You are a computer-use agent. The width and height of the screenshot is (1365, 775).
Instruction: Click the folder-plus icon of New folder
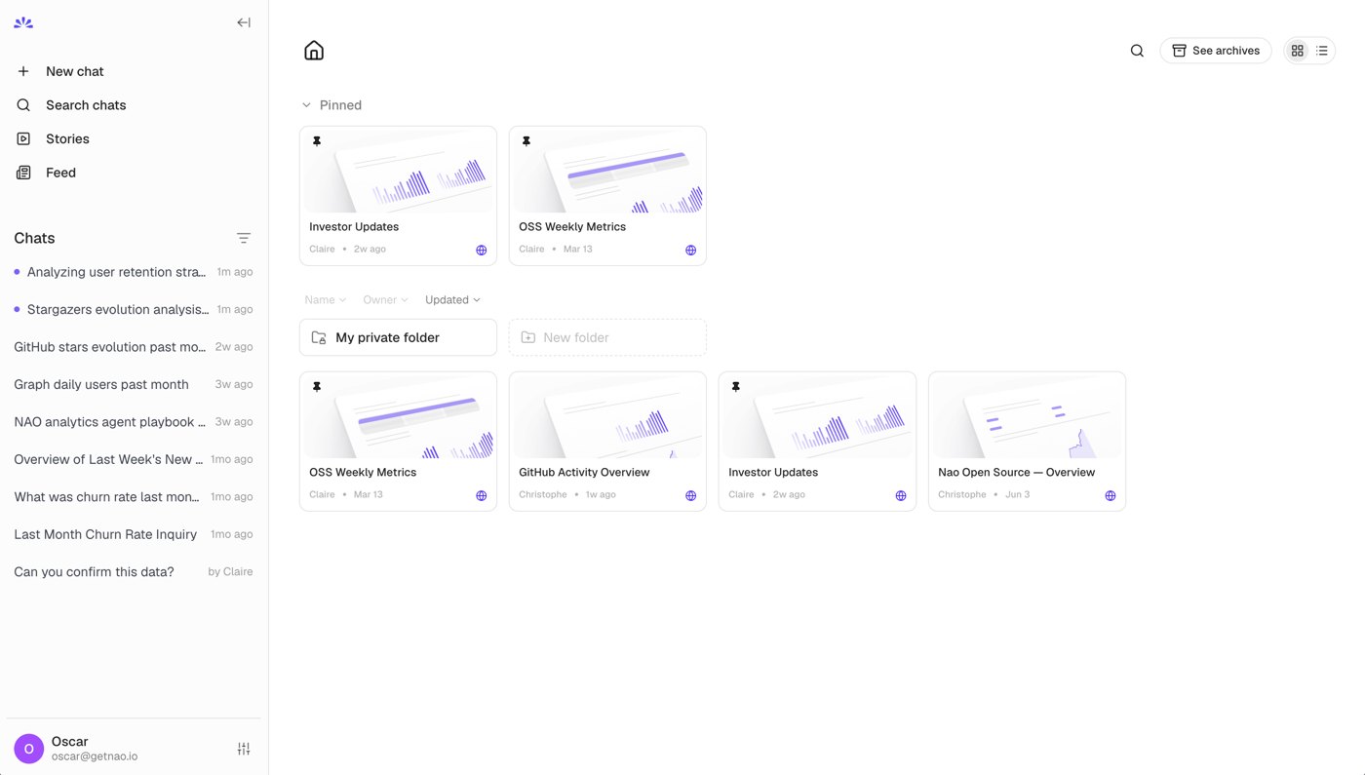point(528,337)
